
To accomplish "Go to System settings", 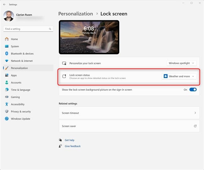I will click(28, 46).
